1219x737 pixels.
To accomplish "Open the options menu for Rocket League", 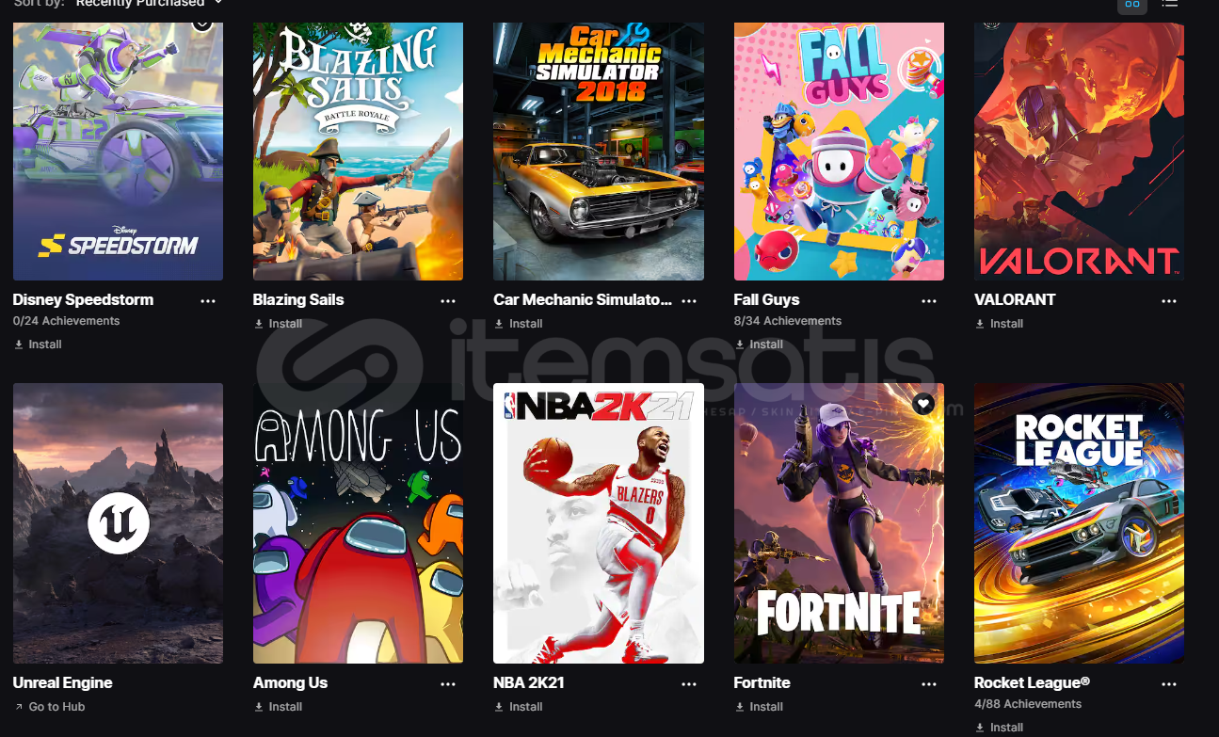I will pos(1169,684).
